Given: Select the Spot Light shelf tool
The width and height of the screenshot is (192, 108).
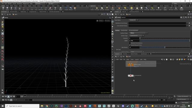Looking at the screenshot, I should (102, 8).
